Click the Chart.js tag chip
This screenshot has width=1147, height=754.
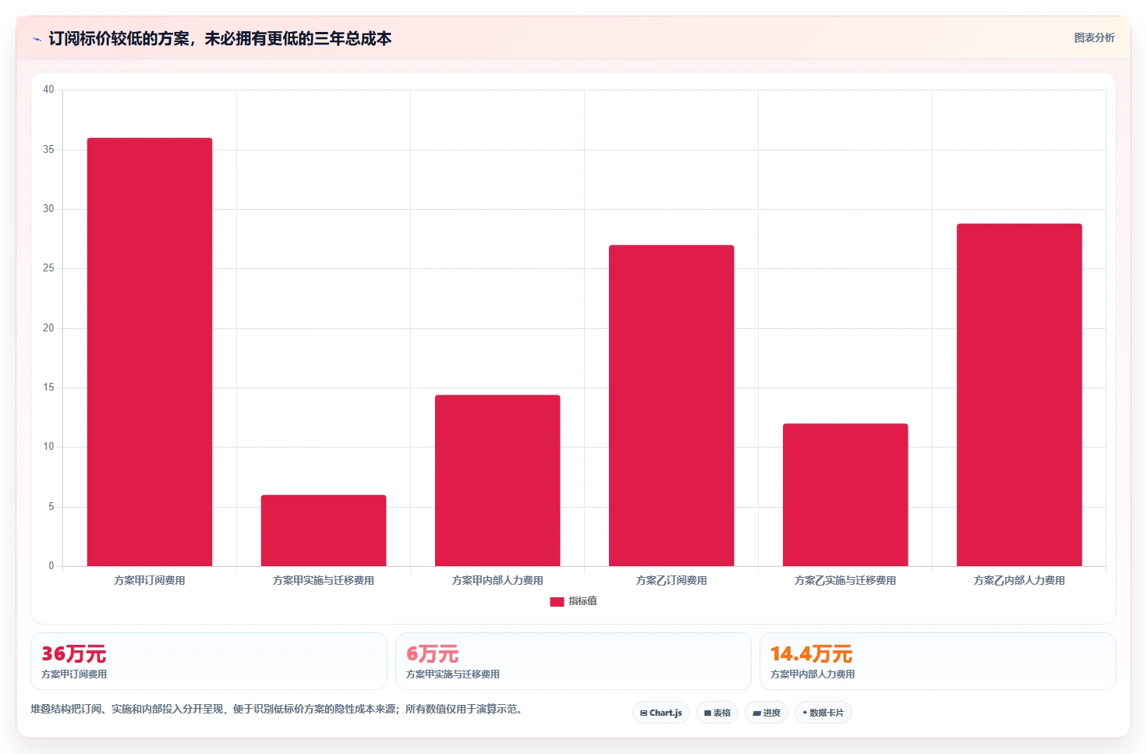[661, 713]
